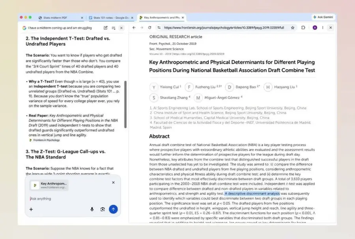Open site information icon in address bar

tap(159, 28)
